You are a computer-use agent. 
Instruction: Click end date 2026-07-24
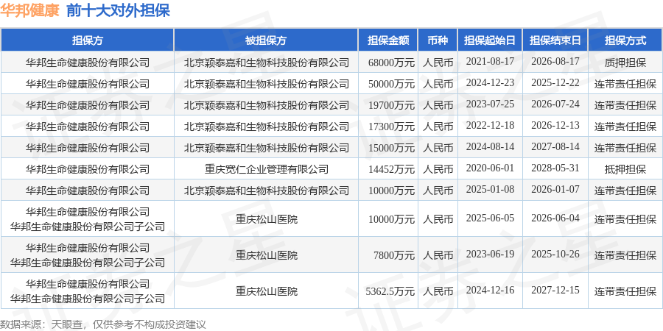pyautogui.click(x=555, y=104)
